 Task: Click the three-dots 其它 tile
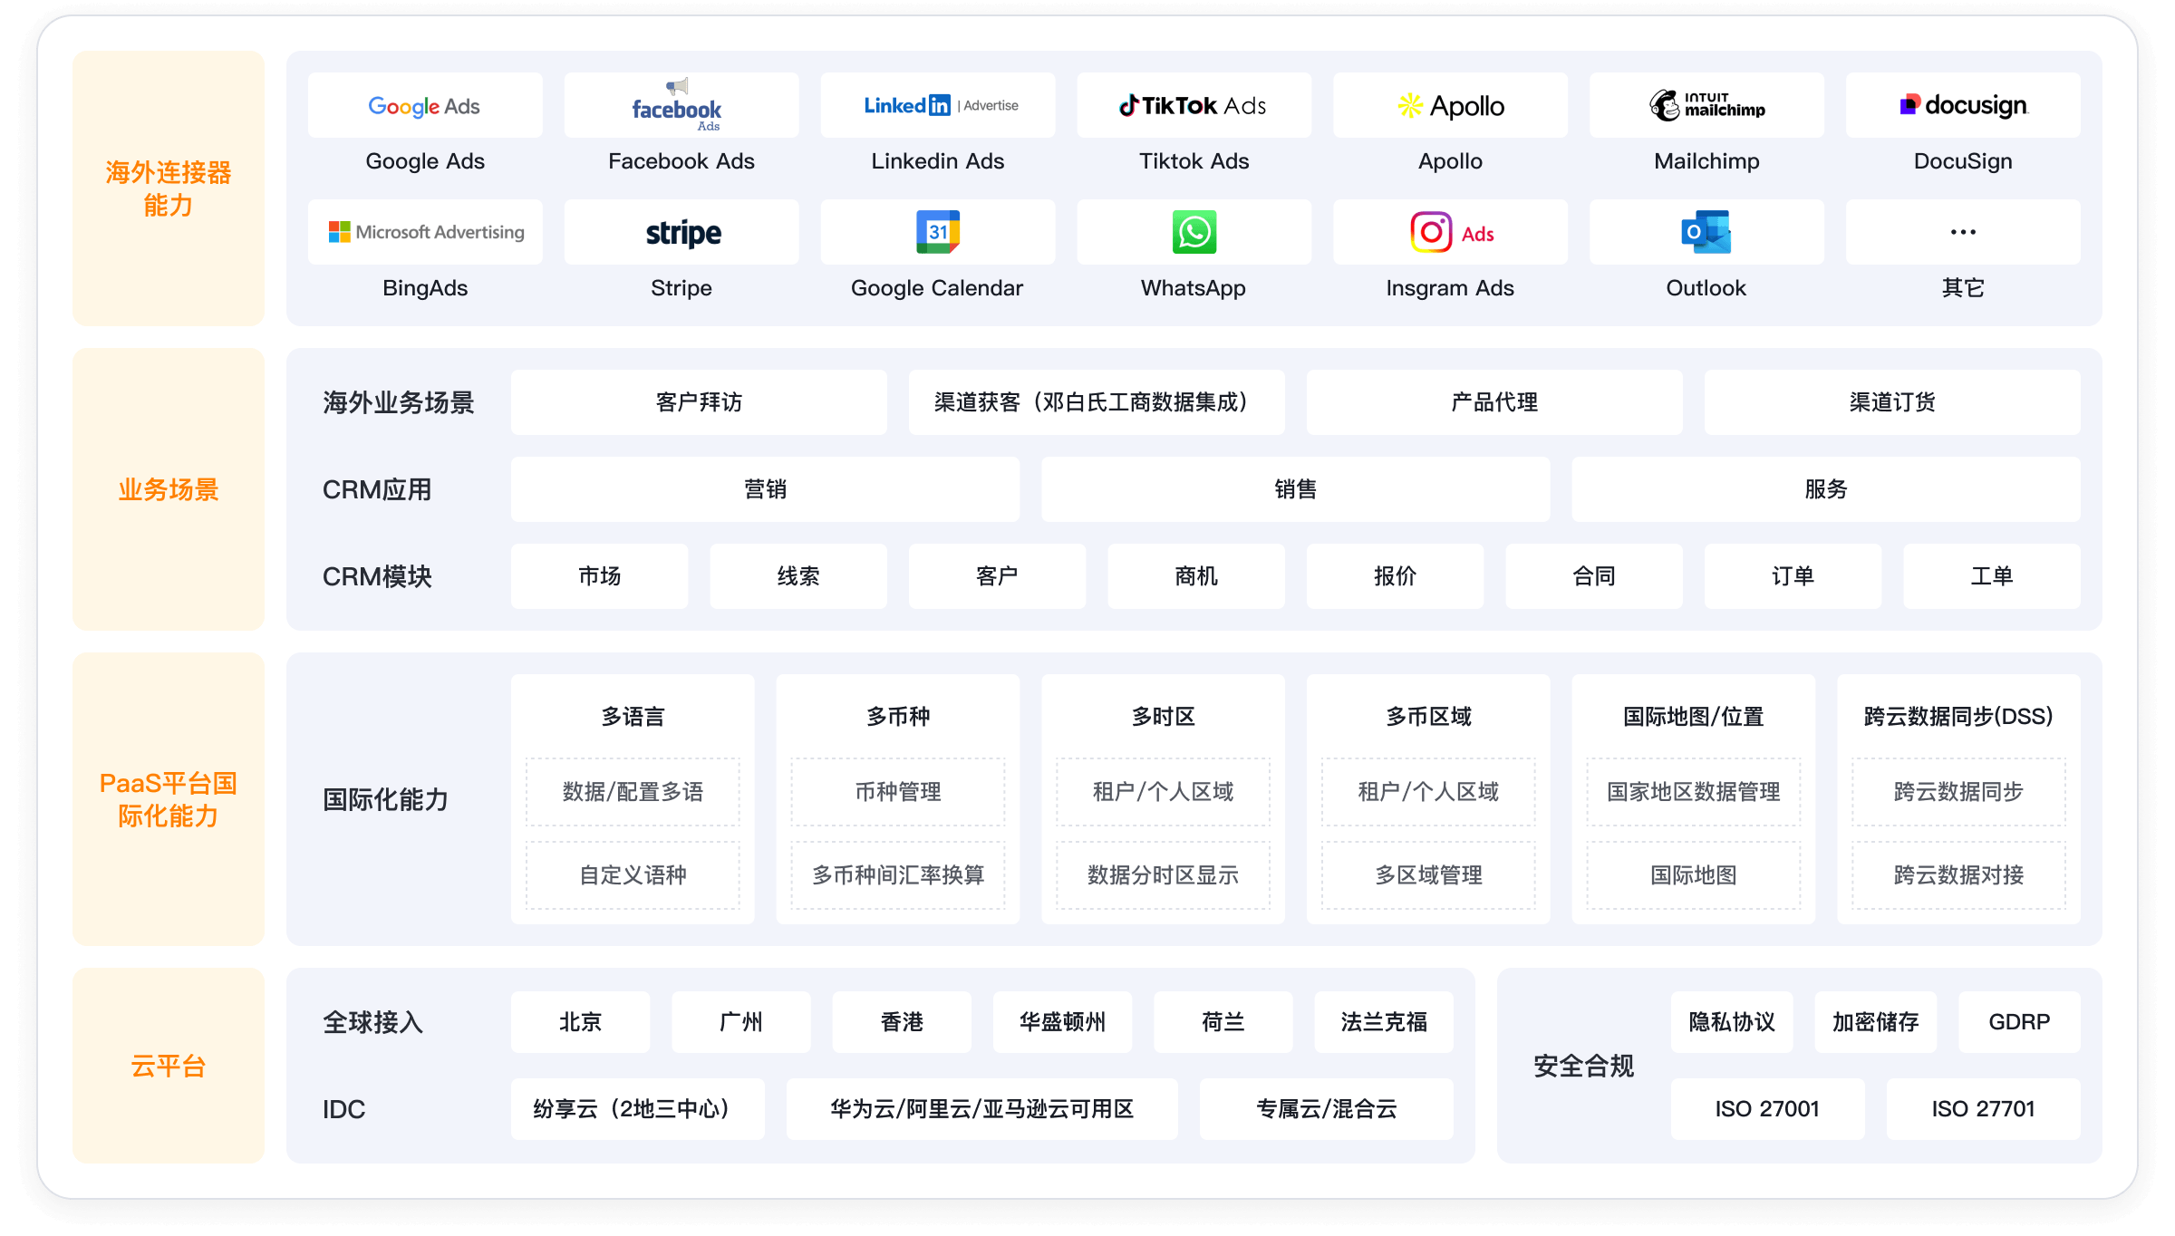(x=1962, y=233)
